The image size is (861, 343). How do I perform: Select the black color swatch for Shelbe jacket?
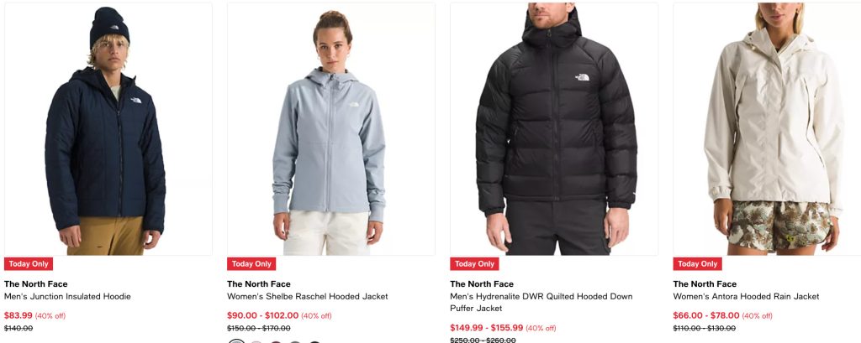(314, 340)
